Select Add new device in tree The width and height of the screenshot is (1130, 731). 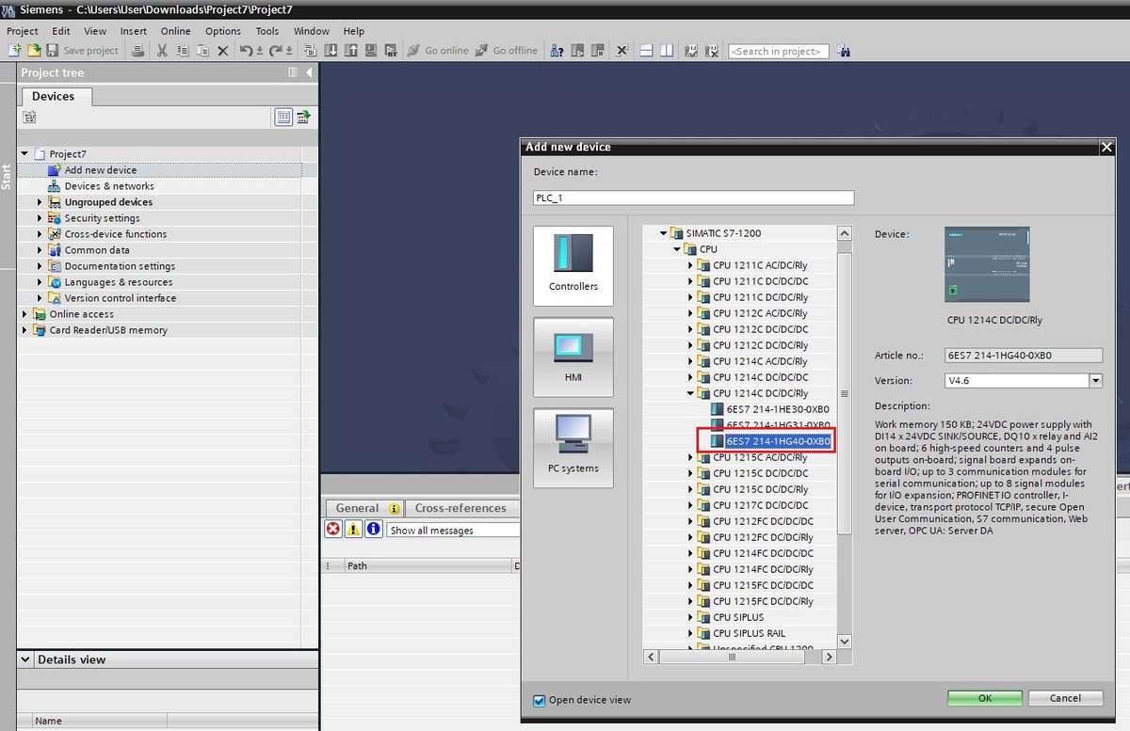tap(101, 170)
